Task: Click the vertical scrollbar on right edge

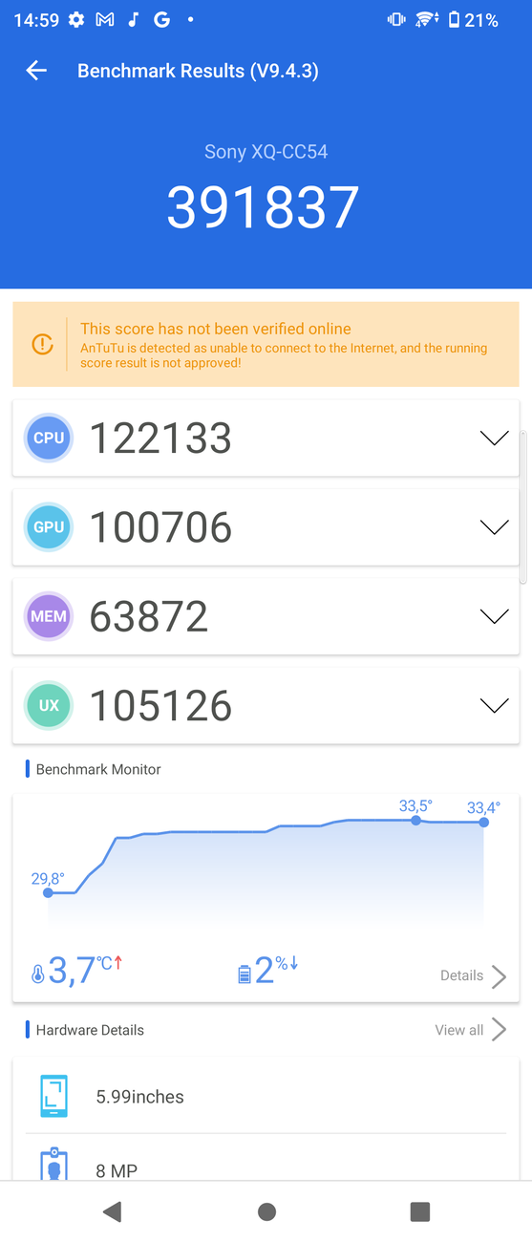Action: point(523,506)
